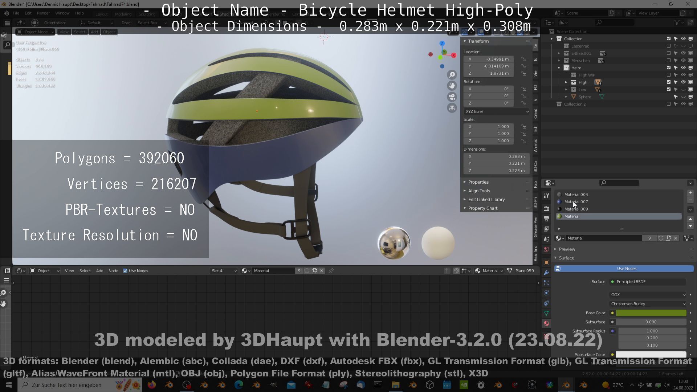This screenshot has height=392, width=697.
Task: Move material slot up arrow
Action: pos(690,219)
